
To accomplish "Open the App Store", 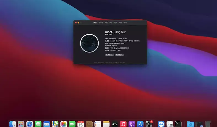I will click(x=140, y=124).
